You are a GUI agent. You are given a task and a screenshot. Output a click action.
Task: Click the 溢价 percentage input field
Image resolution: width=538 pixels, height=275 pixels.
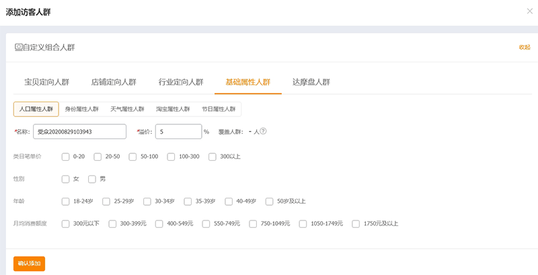coord(178,132)
